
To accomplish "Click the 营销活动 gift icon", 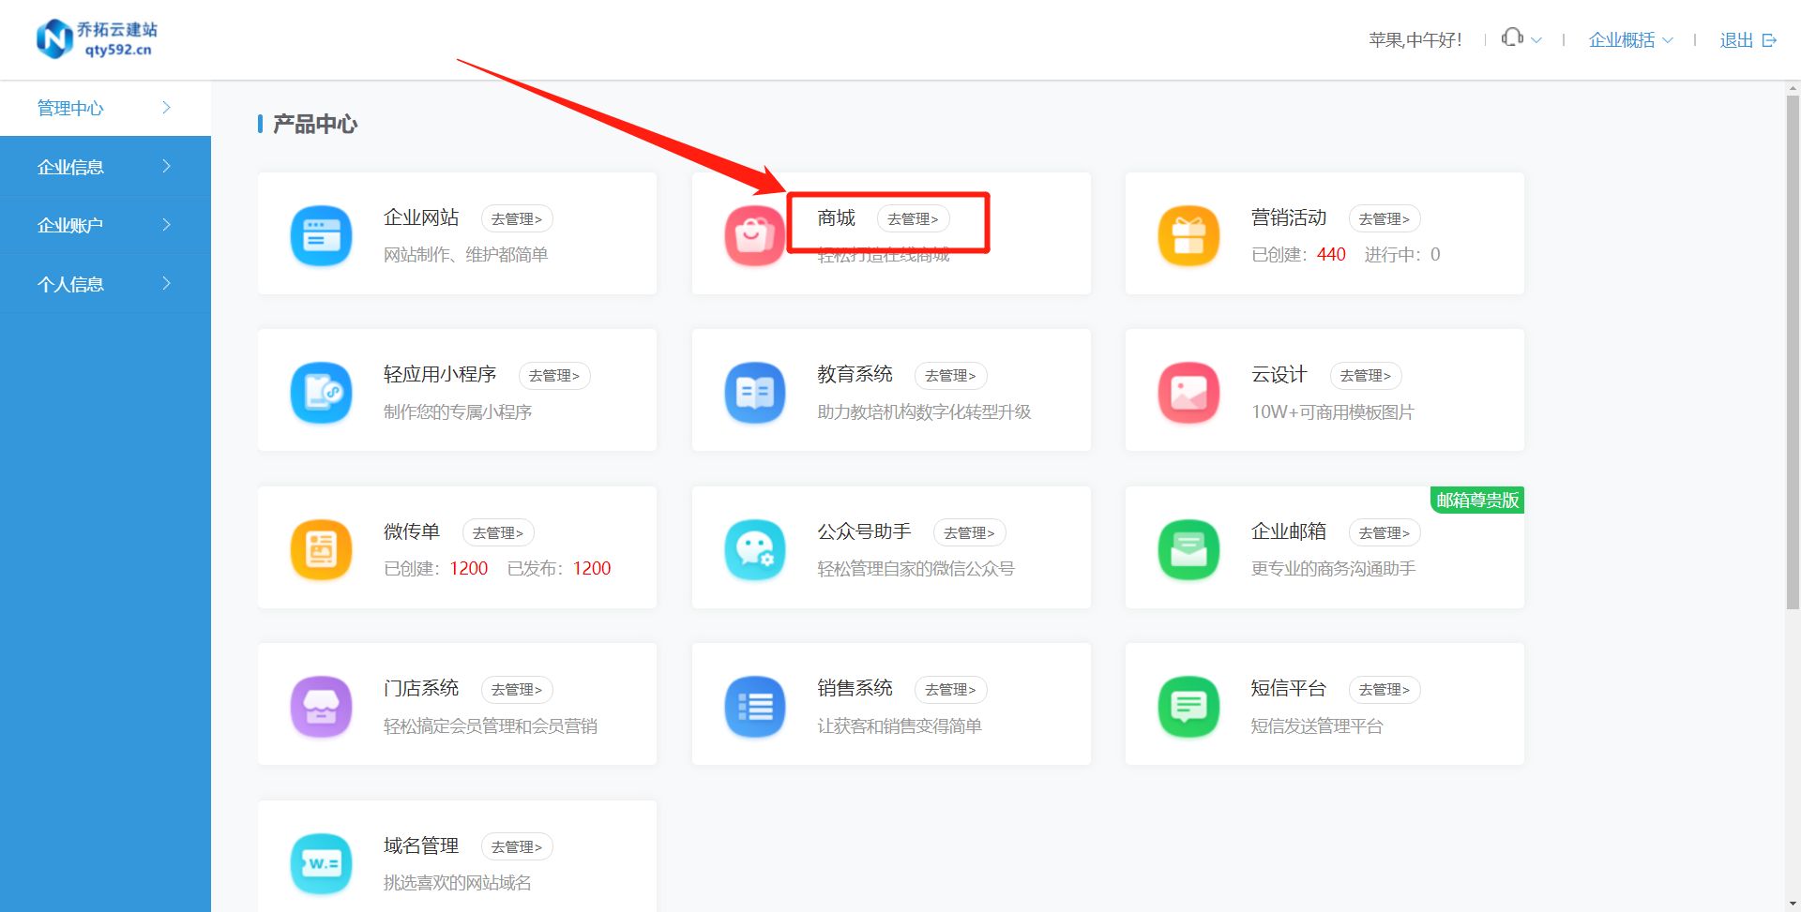I will pos(1188,235).
